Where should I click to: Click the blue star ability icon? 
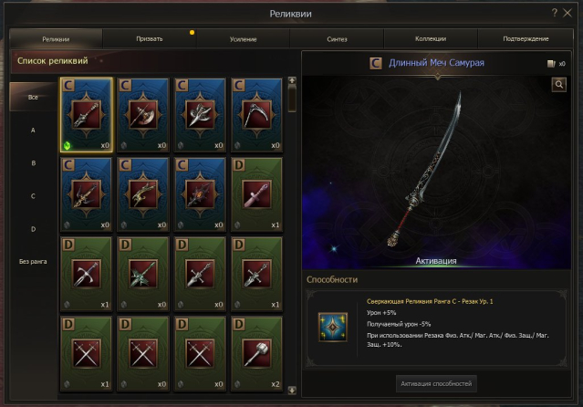click(x=333, y=327)
